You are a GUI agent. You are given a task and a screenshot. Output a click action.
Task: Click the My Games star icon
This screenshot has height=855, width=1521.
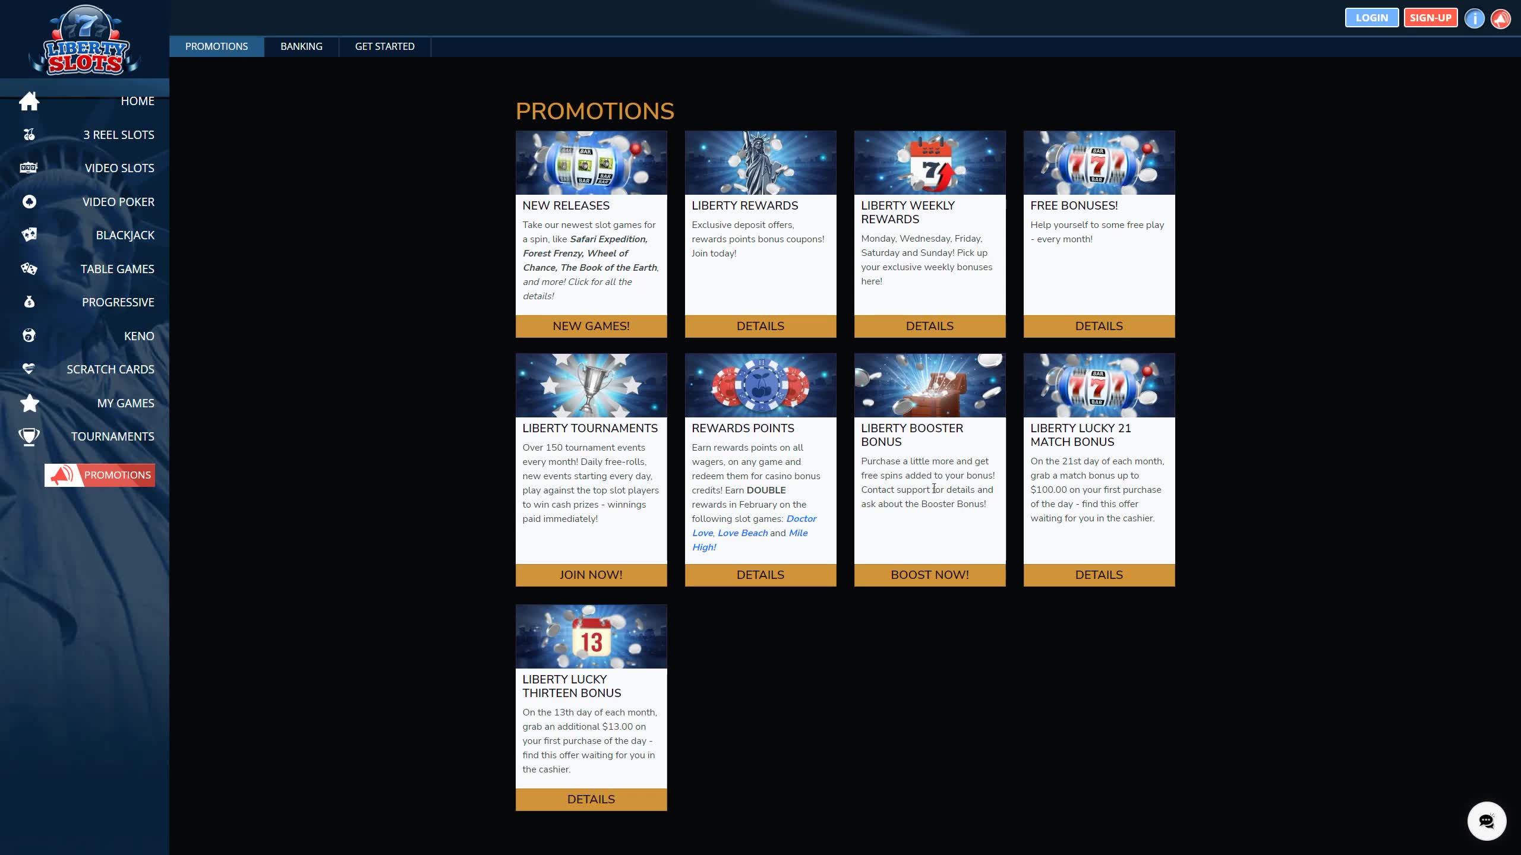click(29, 403)
